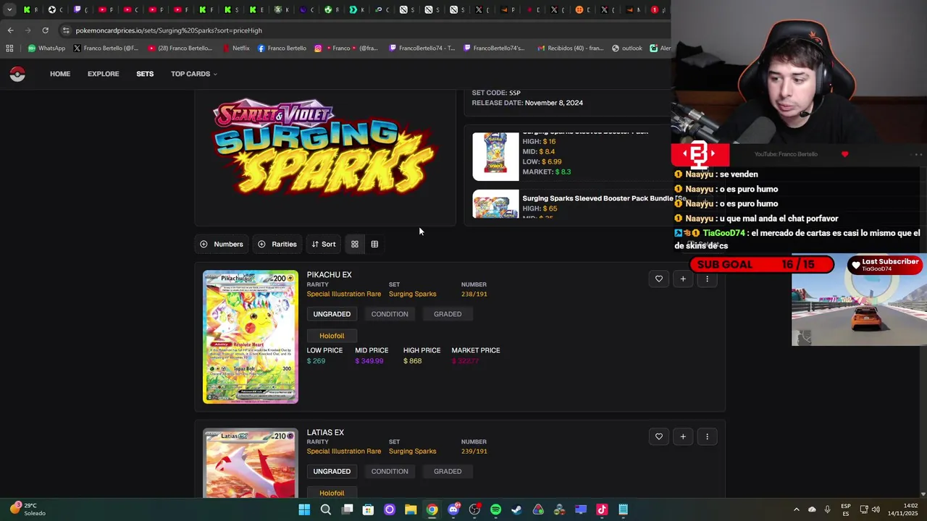Select GRADED tab for Pikachu EX
The height and width of the screenshot is (521, 927).
[x=448, y=314]
